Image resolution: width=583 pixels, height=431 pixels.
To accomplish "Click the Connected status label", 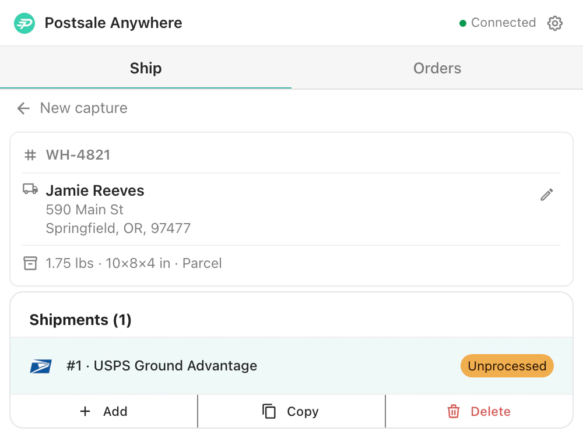I will pos(504,23).
